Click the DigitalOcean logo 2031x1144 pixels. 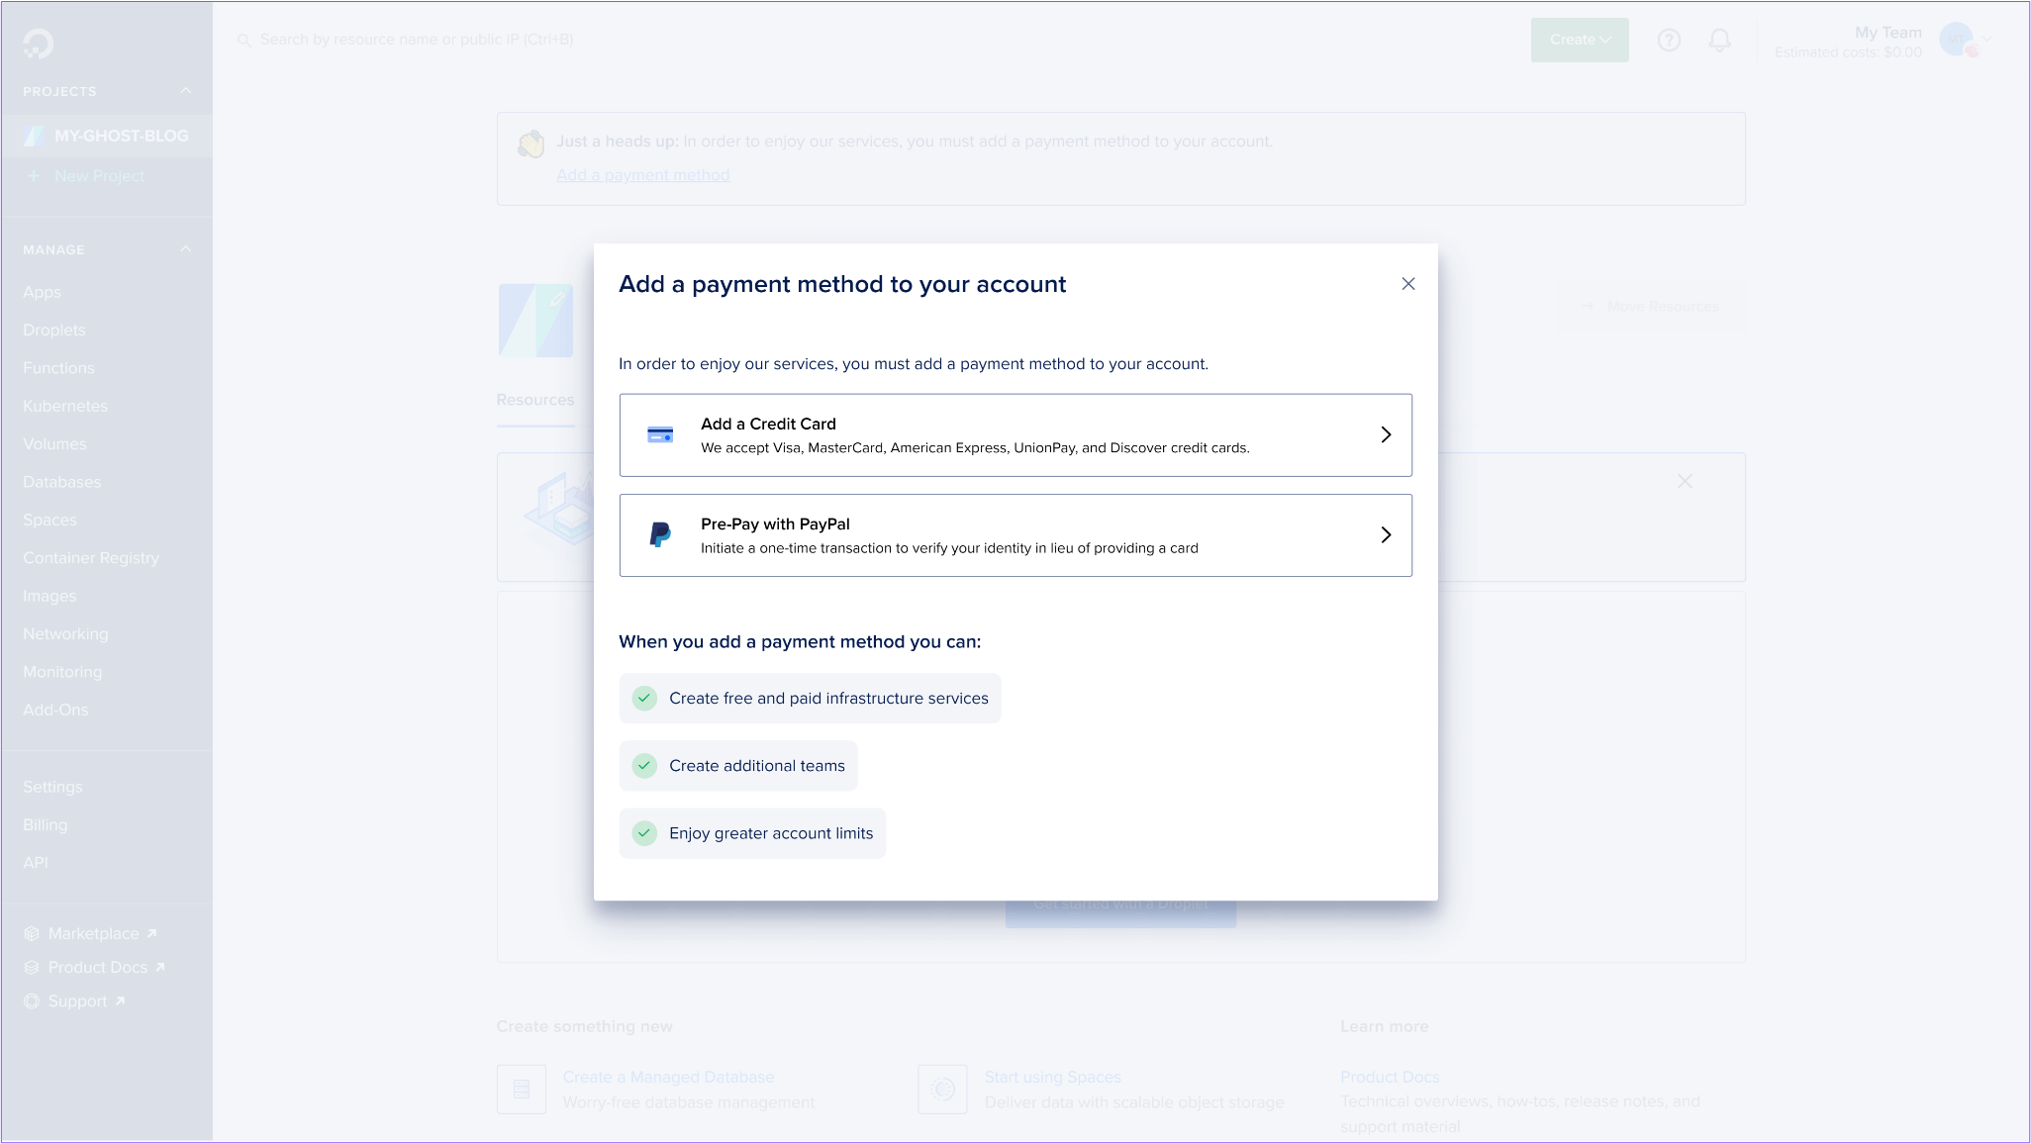(x=39, y=44)
